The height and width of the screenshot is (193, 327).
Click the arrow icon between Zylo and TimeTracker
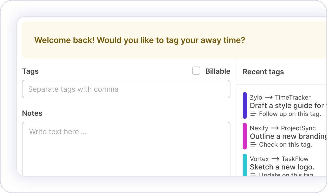268,98
